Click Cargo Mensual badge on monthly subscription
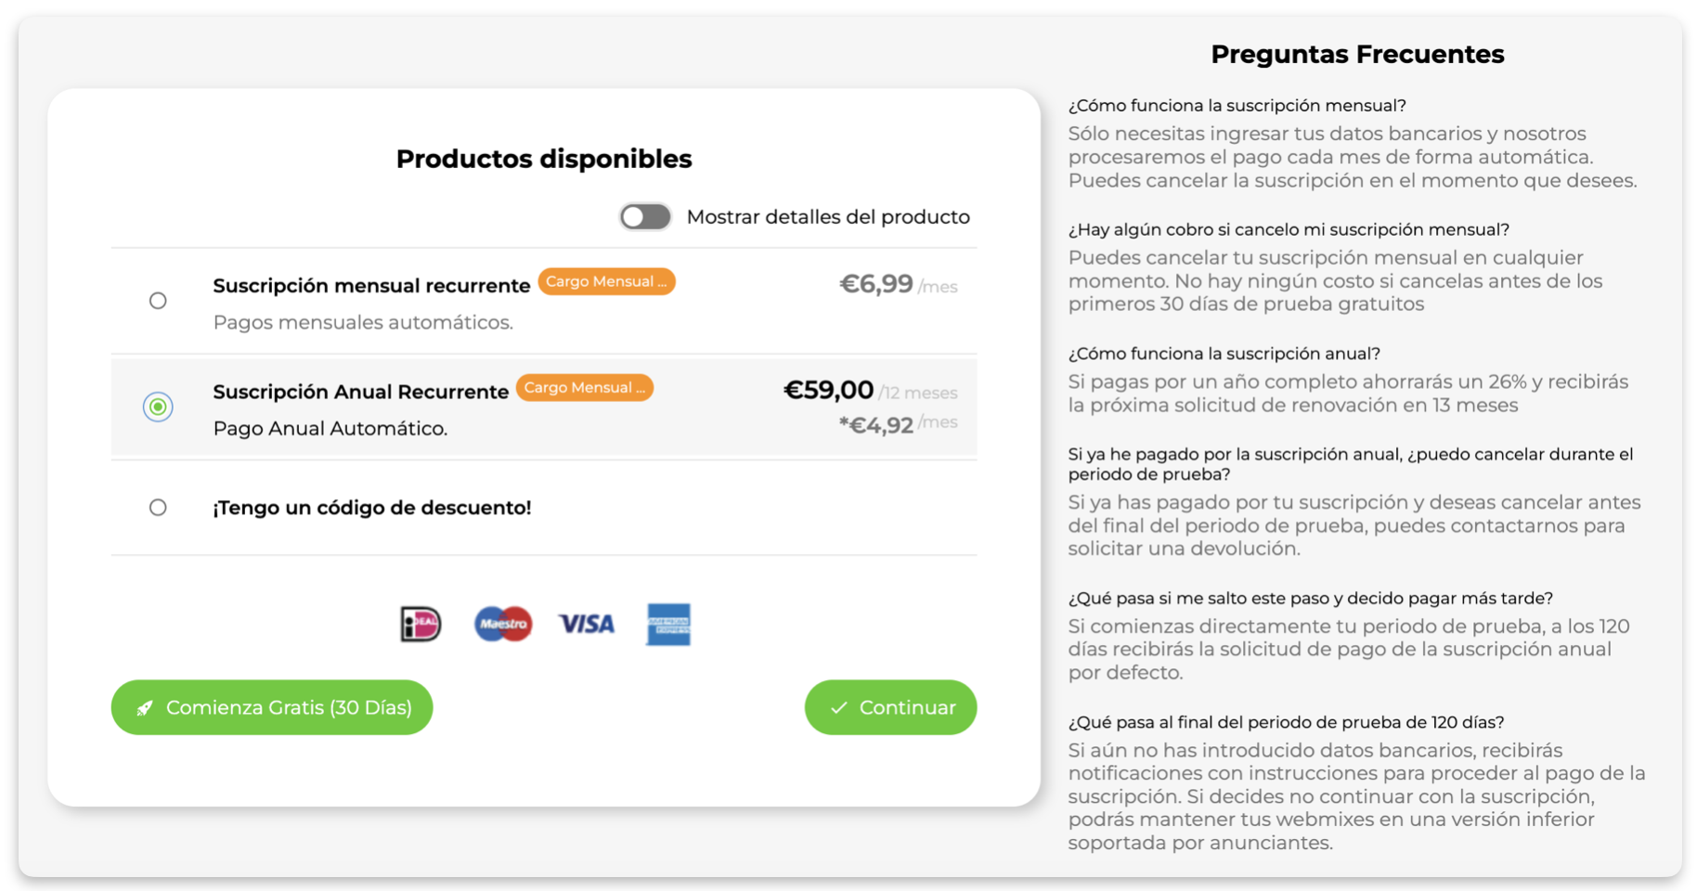Viewport: 1697px width, 891px height. [606, 282]
